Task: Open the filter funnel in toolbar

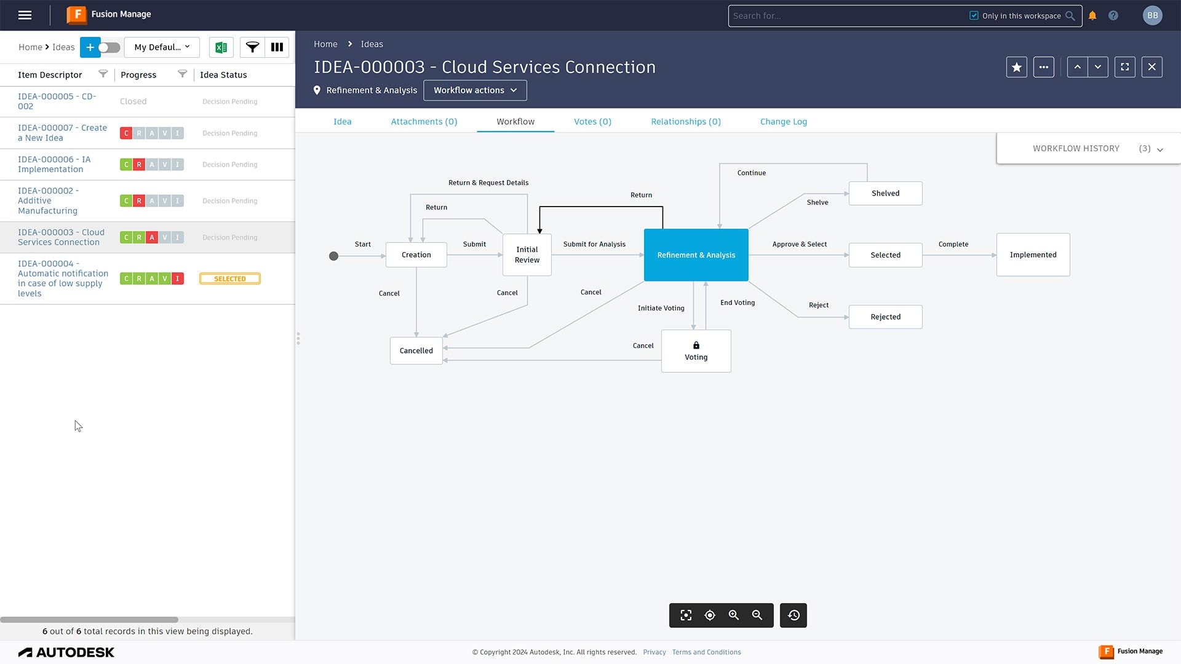Action: [x=252, y=47]
